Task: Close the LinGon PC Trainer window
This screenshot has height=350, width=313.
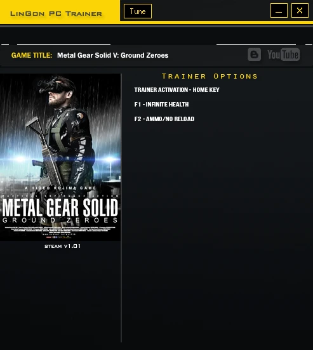Action: (x=300, y=11)
